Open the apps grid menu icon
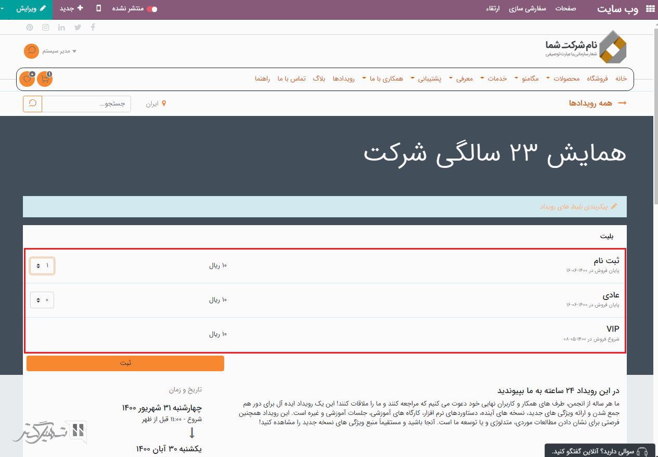This screenshot has width=658, height=457. pyautogui.click(x=650, y=9)
